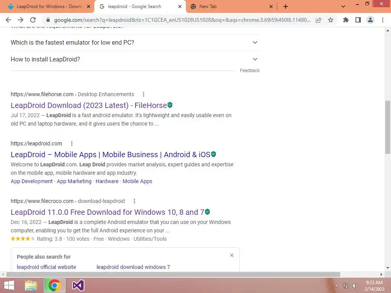
Task: Open the Chrome side panel
Action: [x=358, y=20]
